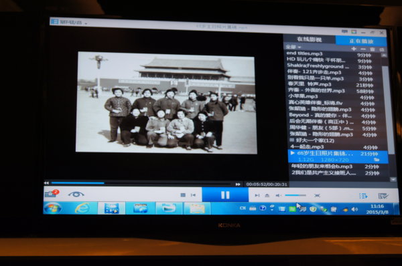Screen dimensions: 402x266
Task: Click the plus icon to add playlist files
Action: point(354,49)
